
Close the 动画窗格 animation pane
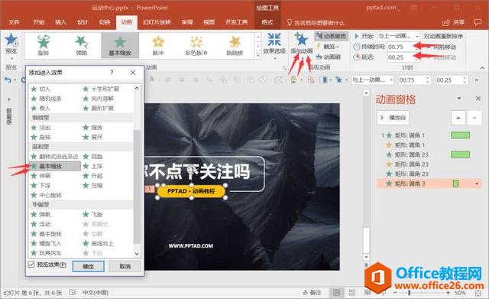(x=478, y=99)
